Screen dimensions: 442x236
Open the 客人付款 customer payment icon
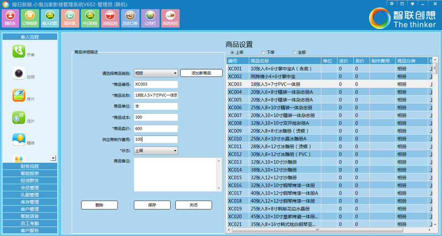pyautogui.click(x=50, y=18)
